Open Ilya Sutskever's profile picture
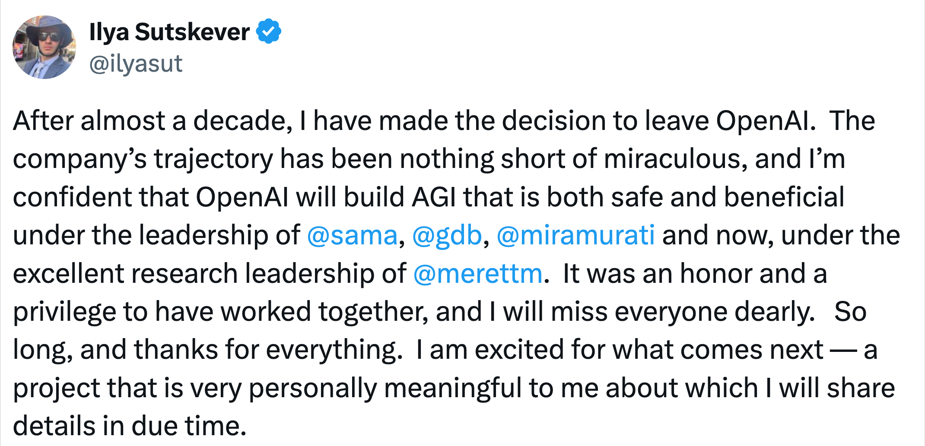925x446 pixels. pyautogui.click(x=44, y=47)
